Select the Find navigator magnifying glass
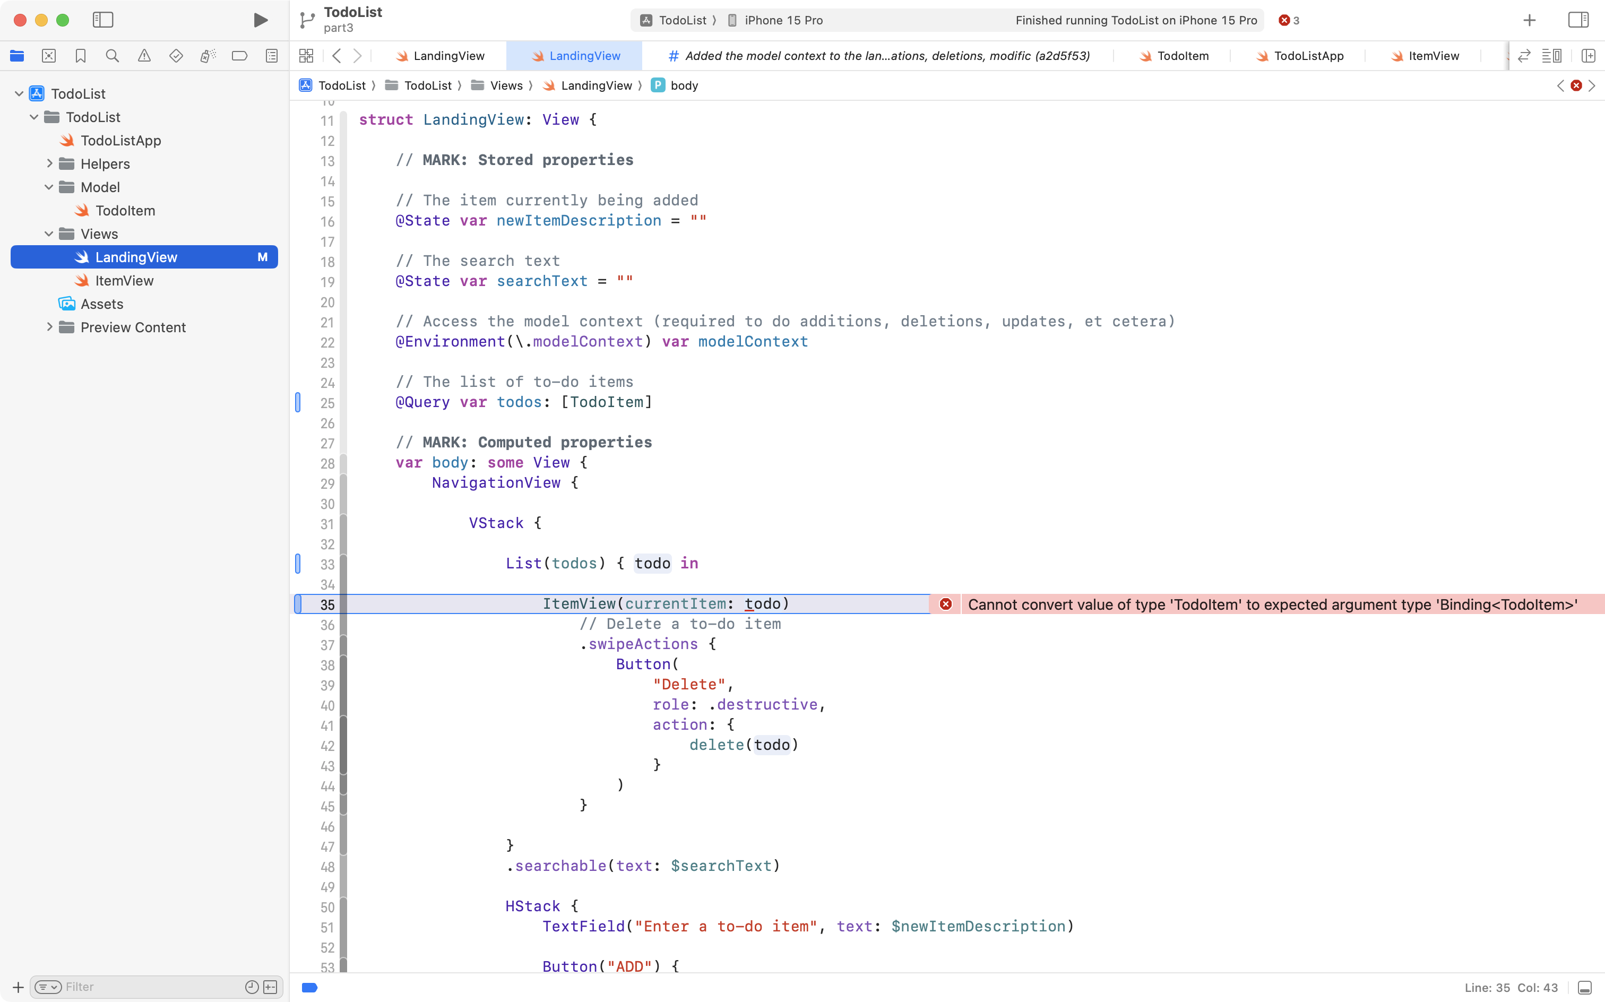 pos(113,56)
